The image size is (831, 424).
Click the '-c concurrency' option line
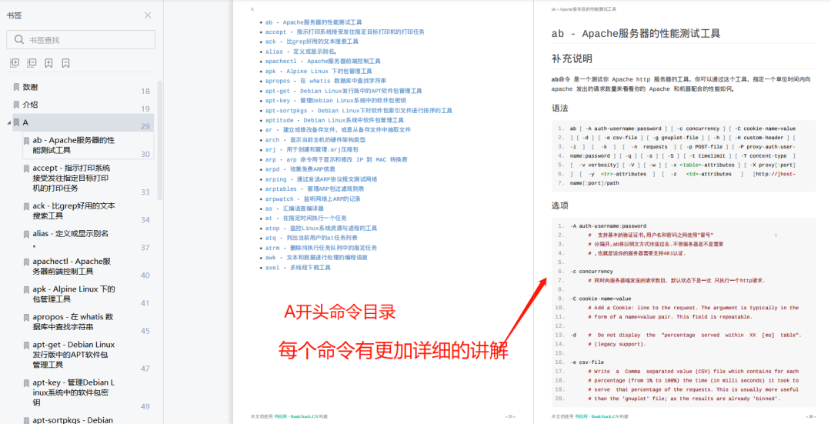tap(592, 272)
